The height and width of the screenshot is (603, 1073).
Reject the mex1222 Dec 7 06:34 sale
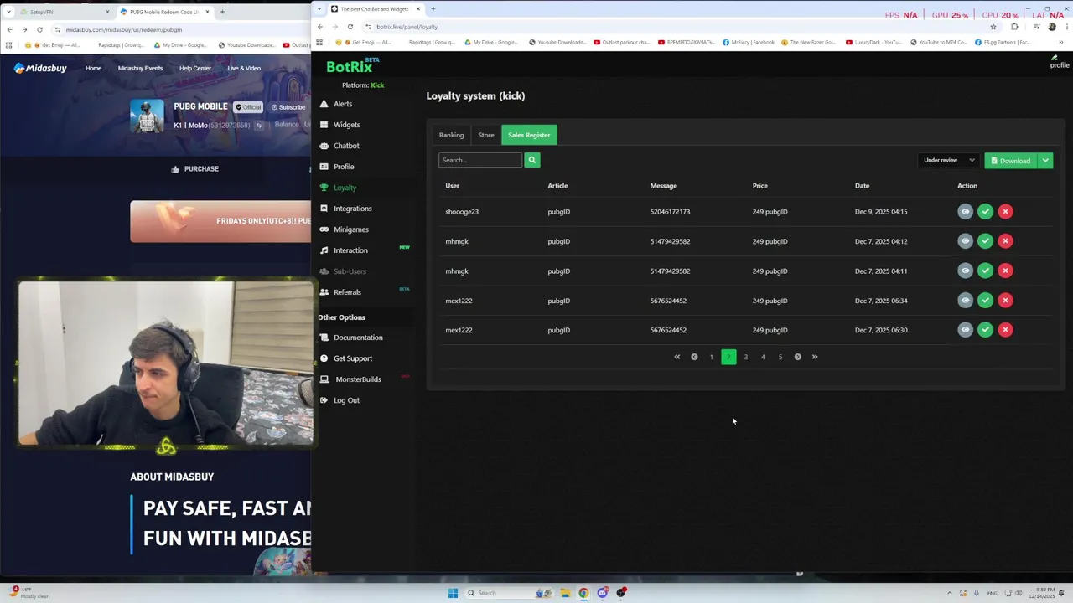tap(1005, 301)
